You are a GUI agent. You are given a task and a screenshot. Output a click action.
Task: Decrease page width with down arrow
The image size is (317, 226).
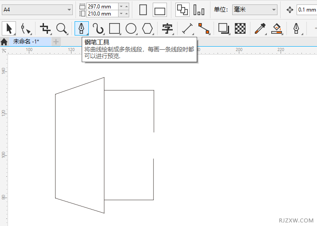[121, 7]
